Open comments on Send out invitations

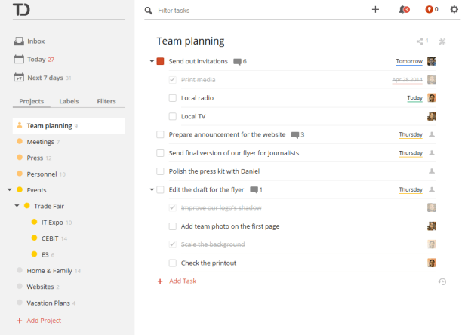pos(238,61)
